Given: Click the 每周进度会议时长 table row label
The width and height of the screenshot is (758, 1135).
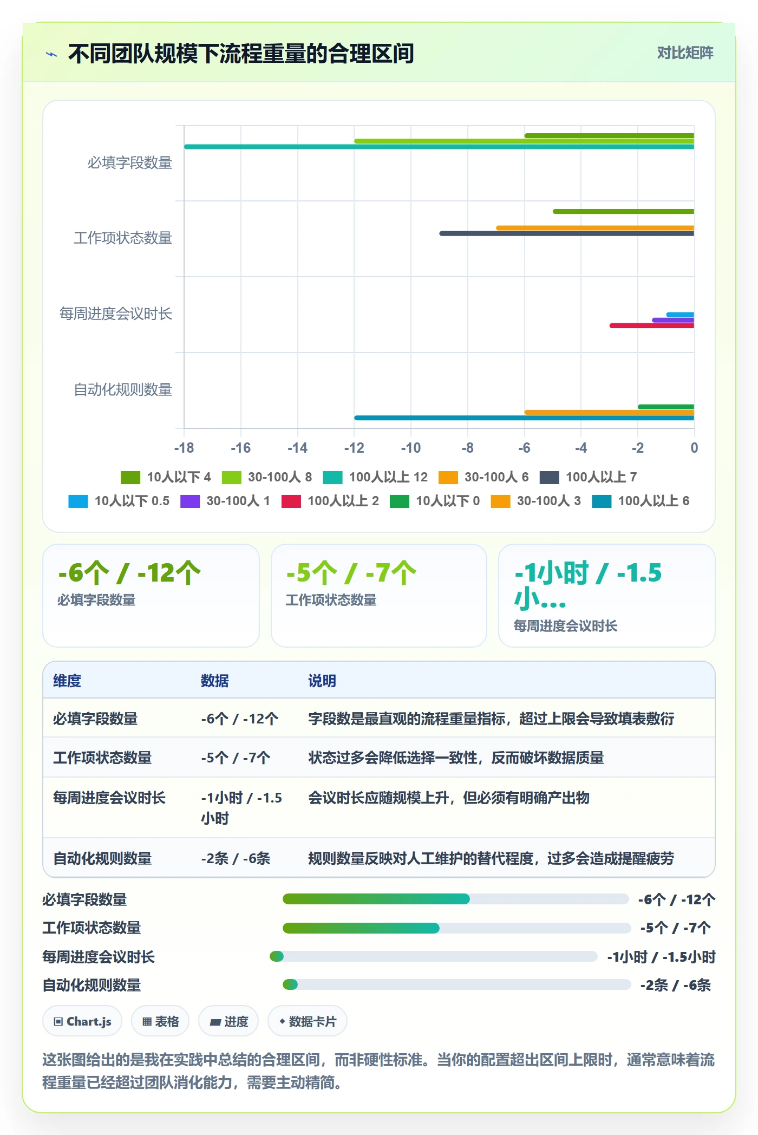Looking at the screenshot, I should pyautogui.click(x=109, y=798).
